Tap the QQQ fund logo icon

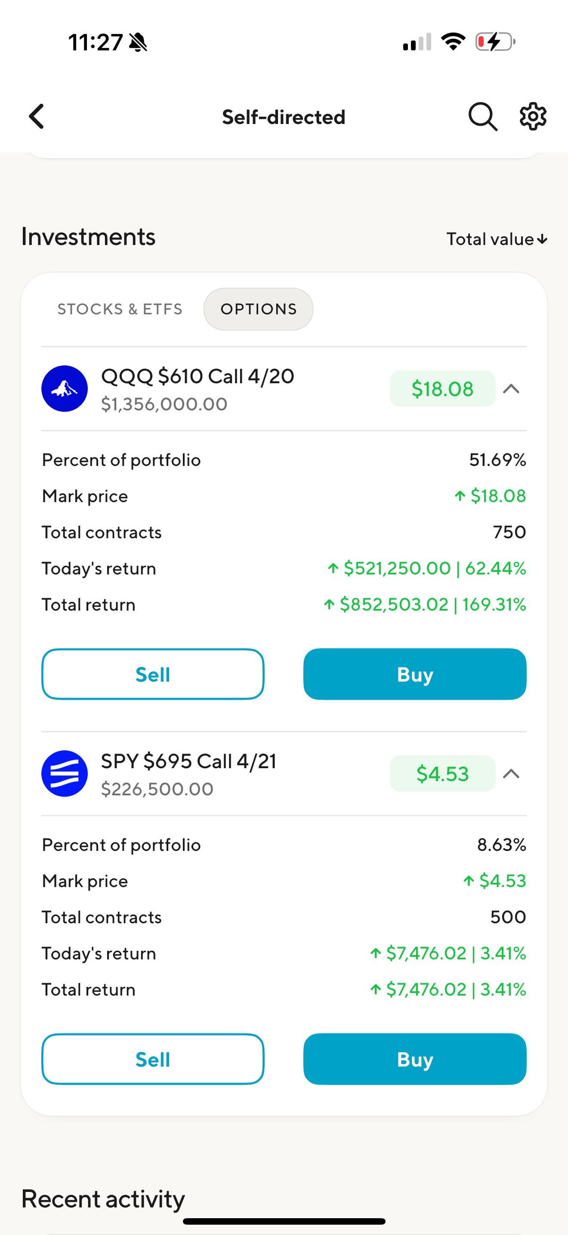pos(65,388)
